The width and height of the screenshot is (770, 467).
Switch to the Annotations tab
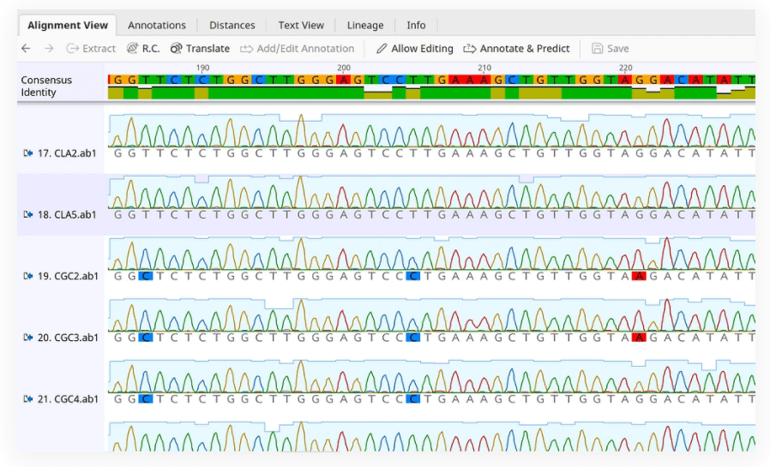point(157,25)
